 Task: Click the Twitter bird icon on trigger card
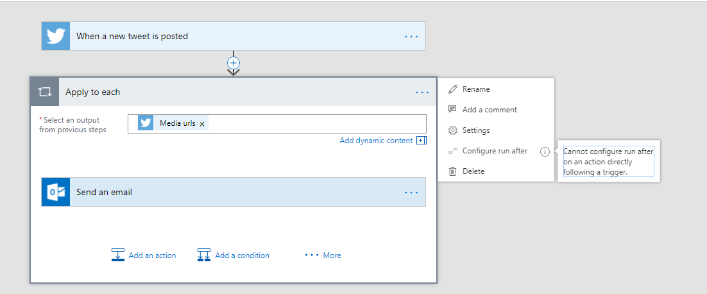56,36
